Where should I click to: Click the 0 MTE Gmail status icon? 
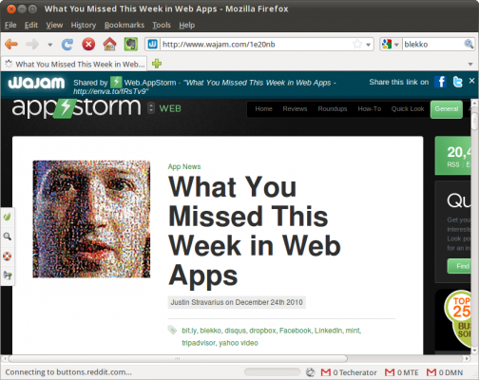402,372
